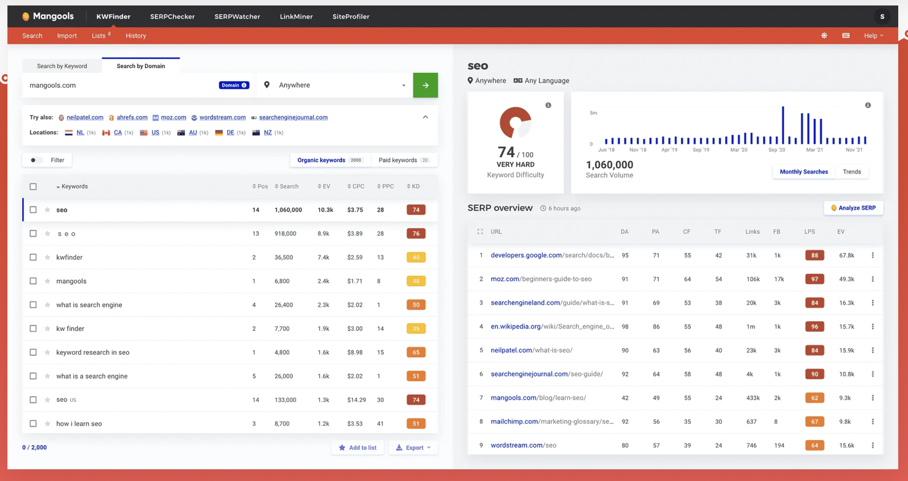This screenshot has height=481, width=908.
Task: Check the 'what is search engine' checkbox
Action: pyautogui.click(x=33, y=305)
